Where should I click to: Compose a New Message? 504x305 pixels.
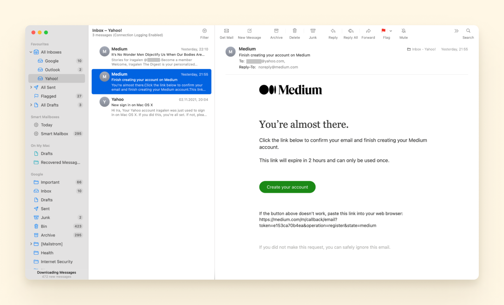(249, 33)
